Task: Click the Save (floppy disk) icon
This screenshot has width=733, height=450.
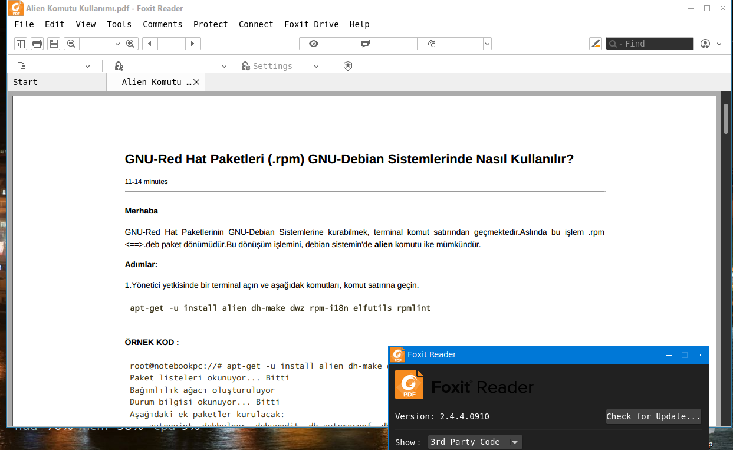Action: click(54, 44)
